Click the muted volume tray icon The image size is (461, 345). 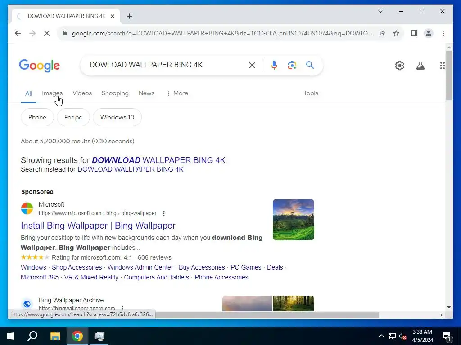tap(402, 336)
